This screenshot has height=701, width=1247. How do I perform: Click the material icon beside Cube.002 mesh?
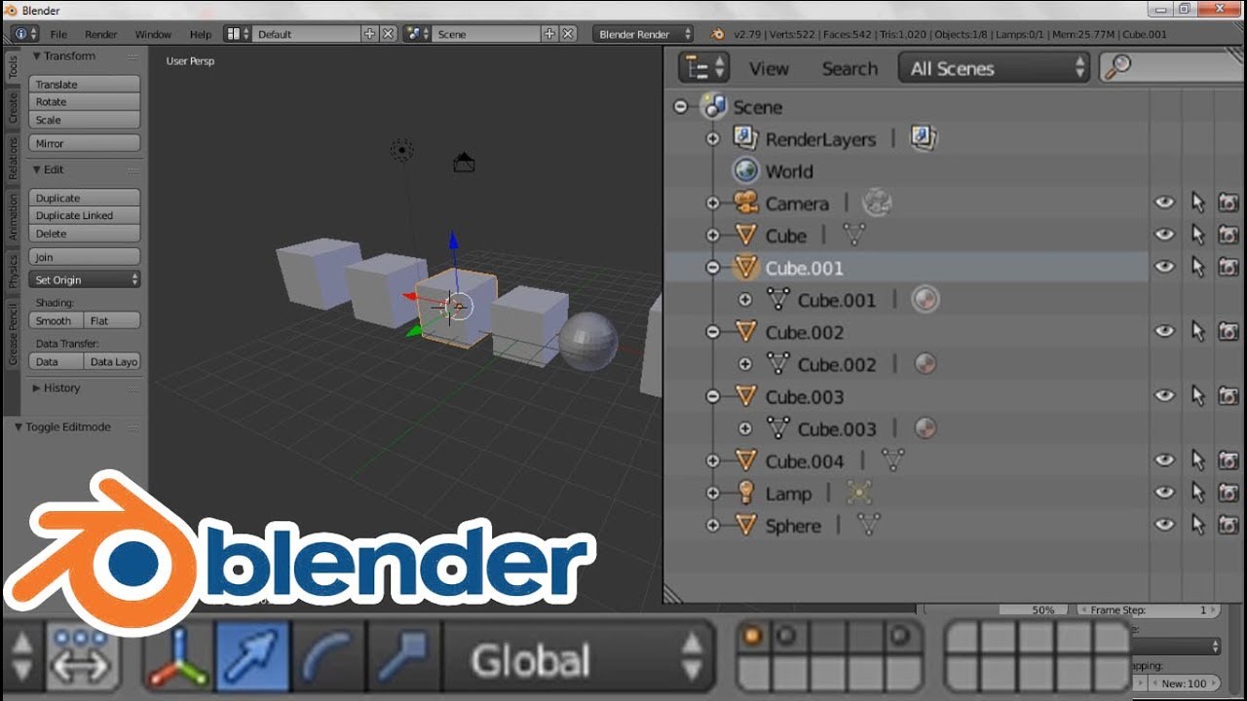(x=926, y=364)
